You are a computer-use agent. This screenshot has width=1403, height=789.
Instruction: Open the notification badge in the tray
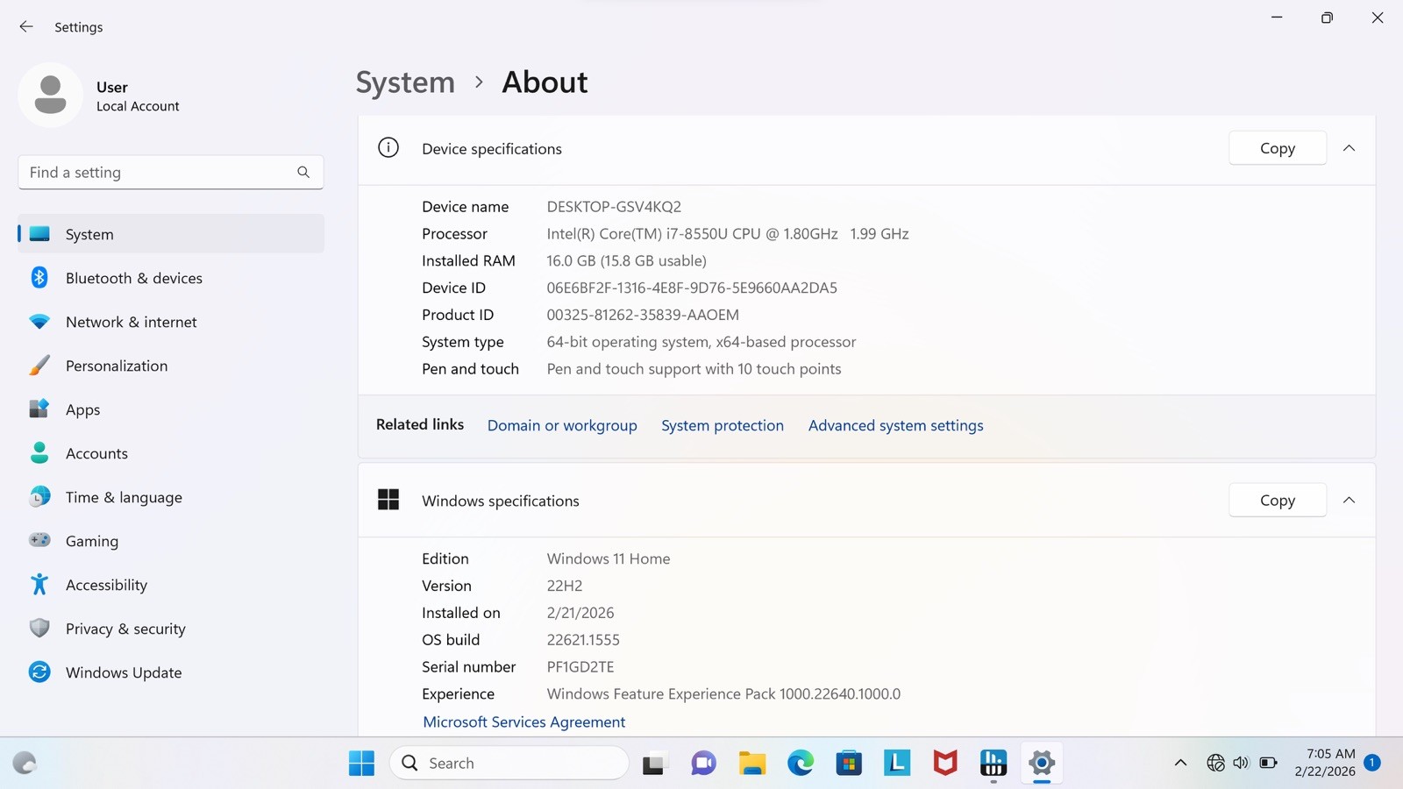click(1372, 763)
